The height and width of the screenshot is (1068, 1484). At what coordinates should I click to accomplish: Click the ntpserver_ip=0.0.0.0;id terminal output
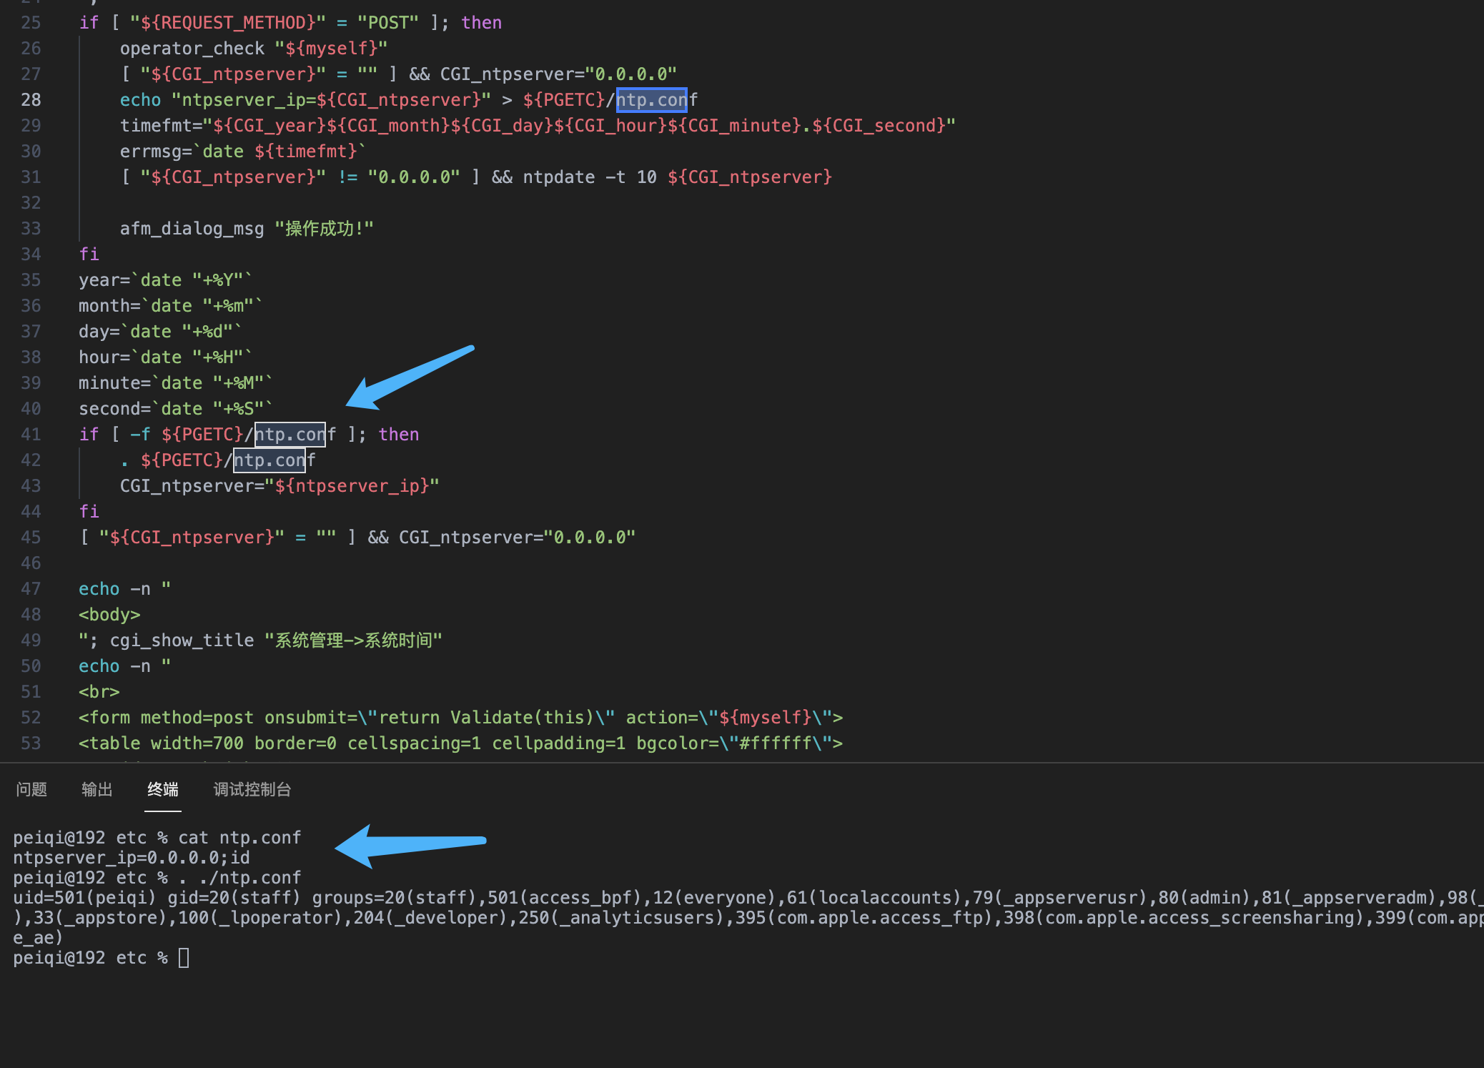pos(132,858)
